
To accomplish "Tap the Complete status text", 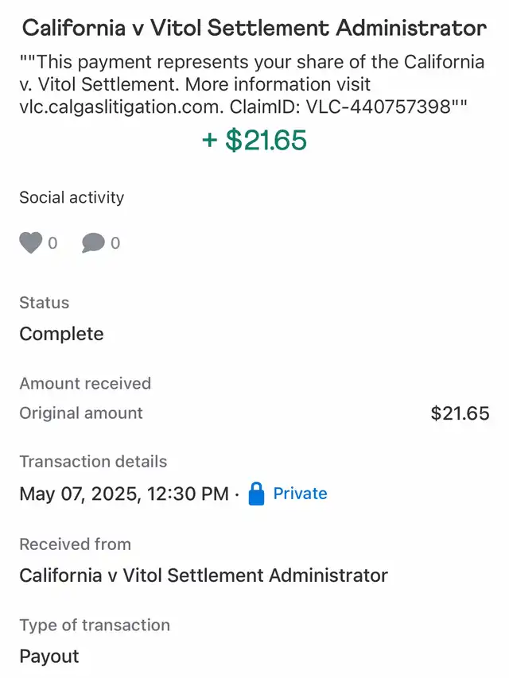I will (61, 334).
